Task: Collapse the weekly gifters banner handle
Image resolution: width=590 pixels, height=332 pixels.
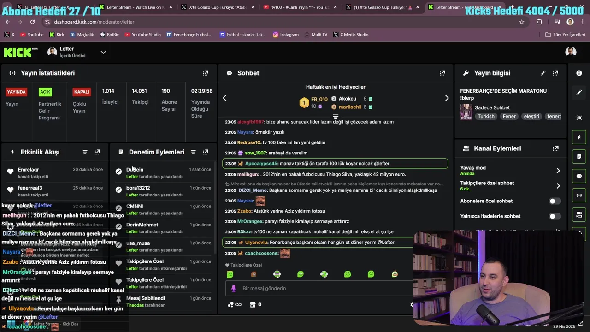Action: coord(336,117)
